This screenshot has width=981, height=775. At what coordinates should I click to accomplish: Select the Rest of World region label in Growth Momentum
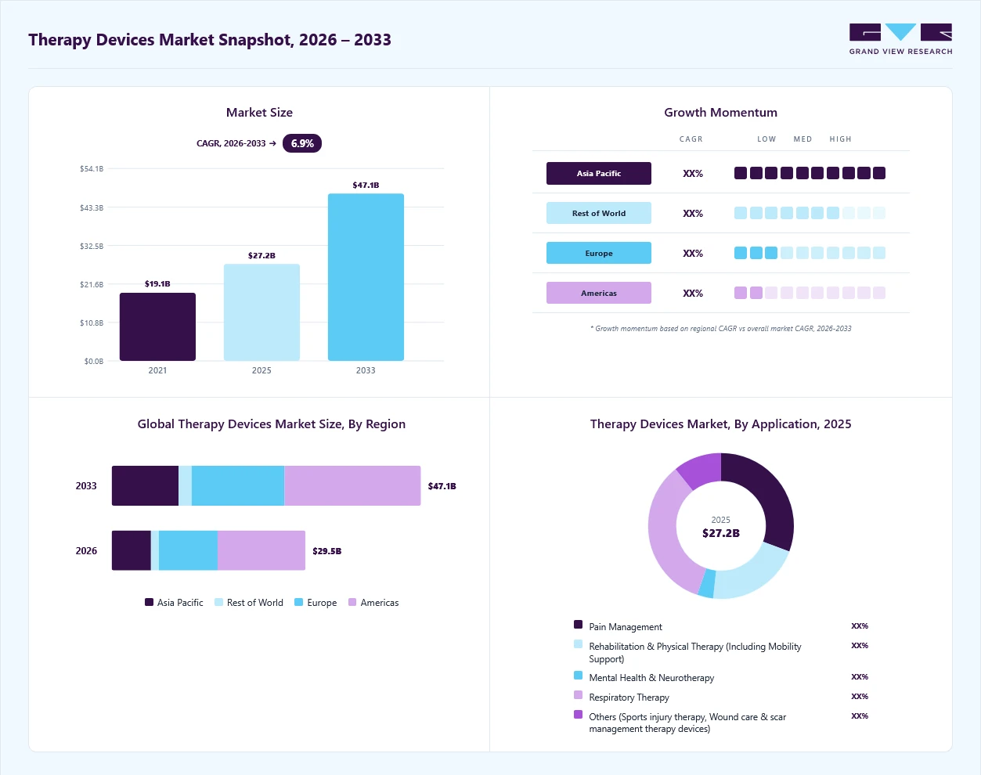599,213
